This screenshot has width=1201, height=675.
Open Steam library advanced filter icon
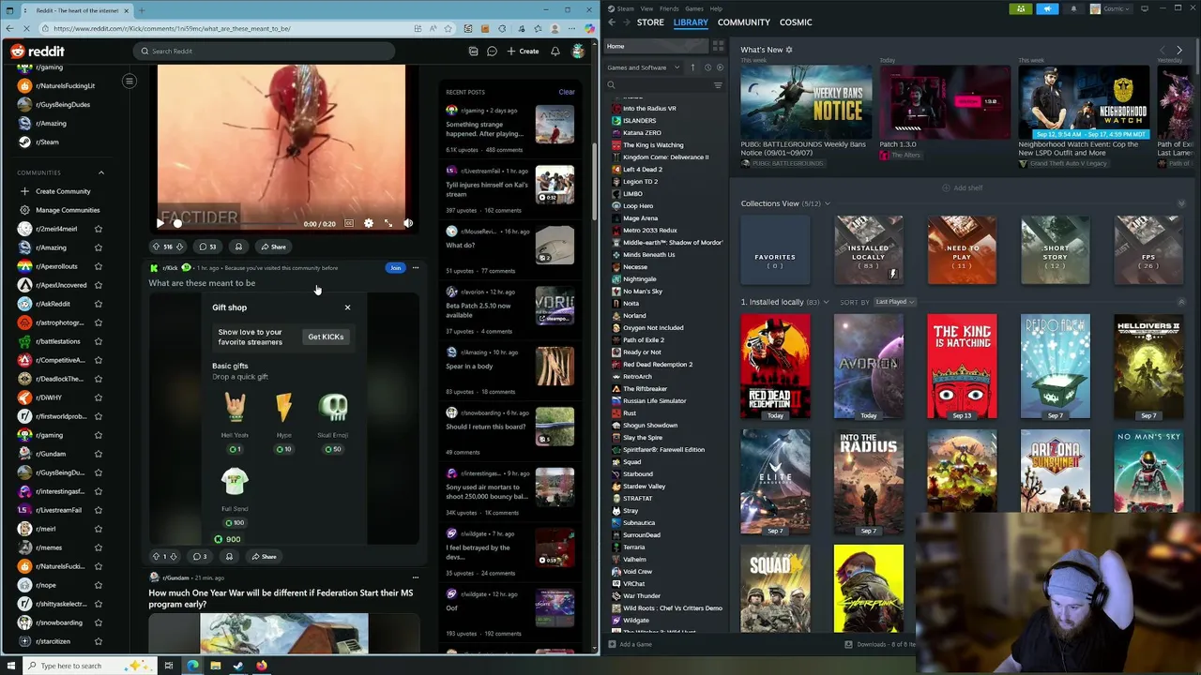click(718, 85)
